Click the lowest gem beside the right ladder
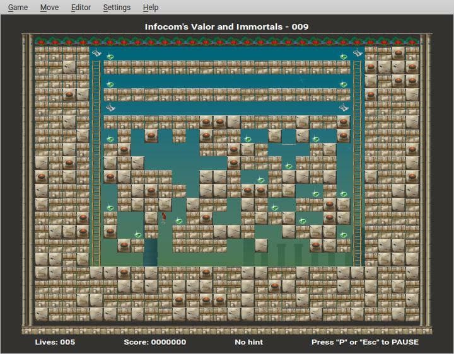The image size is (454, 354). 344,235
